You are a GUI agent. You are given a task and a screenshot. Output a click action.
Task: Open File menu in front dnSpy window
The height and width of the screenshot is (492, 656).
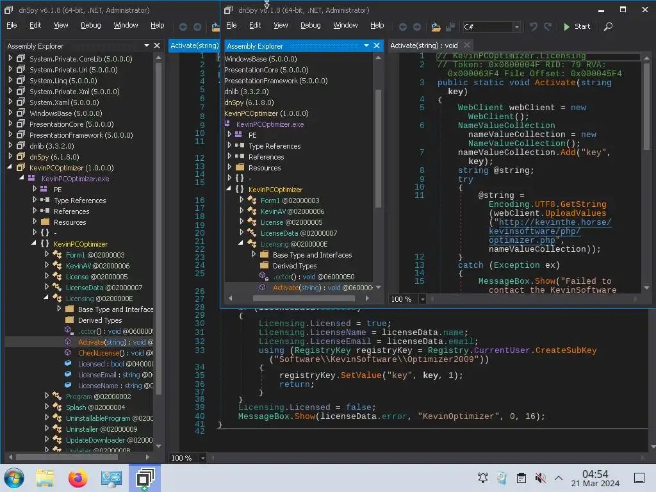[231, 25]
